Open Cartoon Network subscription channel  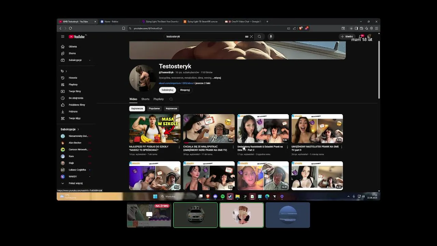(78, 150)
